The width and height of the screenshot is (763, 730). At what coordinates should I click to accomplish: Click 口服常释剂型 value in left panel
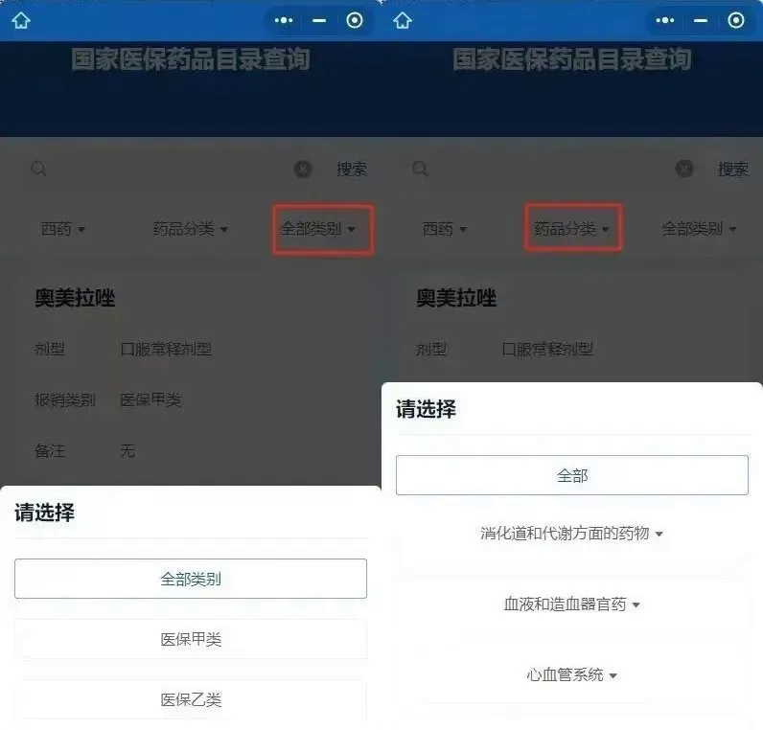[x=166, y=349]
